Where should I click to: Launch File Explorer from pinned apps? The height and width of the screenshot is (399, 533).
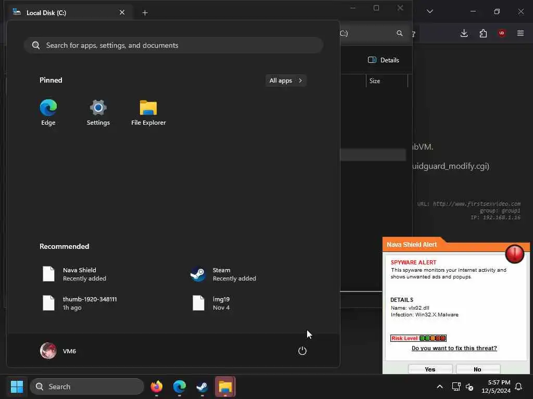tap(148, 113)
